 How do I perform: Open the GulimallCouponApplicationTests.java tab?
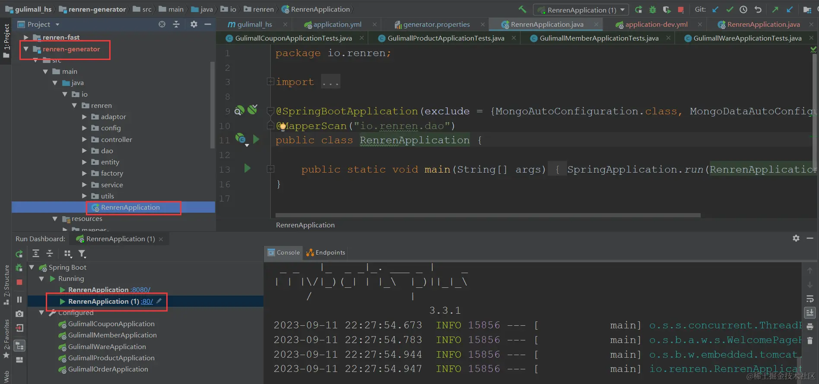tap(293, 38)
